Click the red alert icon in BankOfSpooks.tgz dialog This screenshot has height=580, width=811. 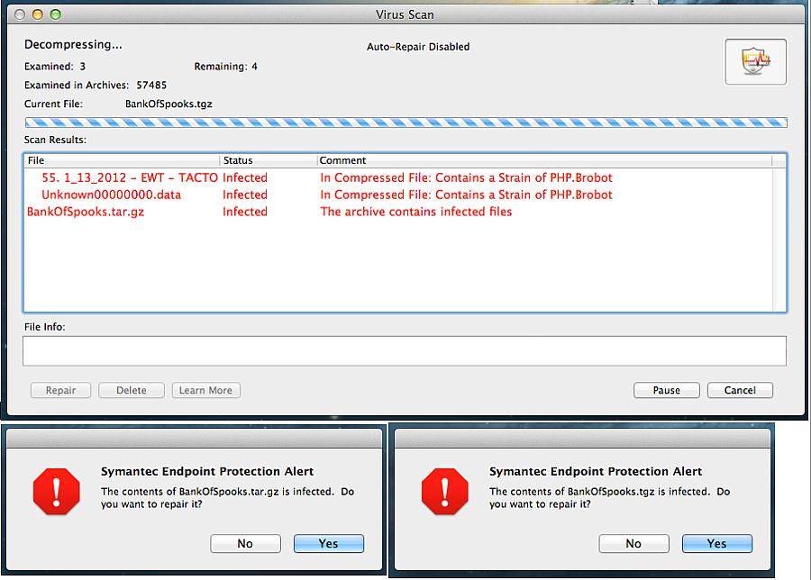pos(445,492)
